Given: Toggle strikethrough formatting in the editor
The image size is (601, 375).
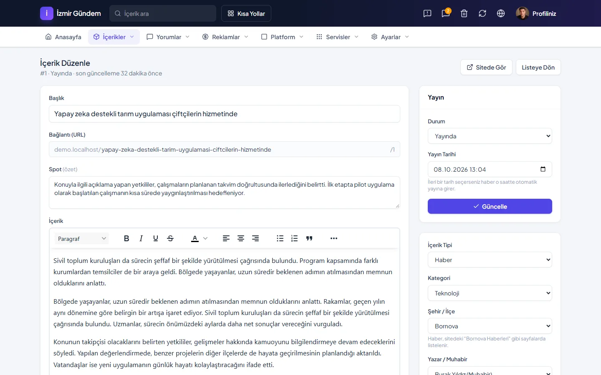Looking at the screenshot, I should (x=170, y=238).
